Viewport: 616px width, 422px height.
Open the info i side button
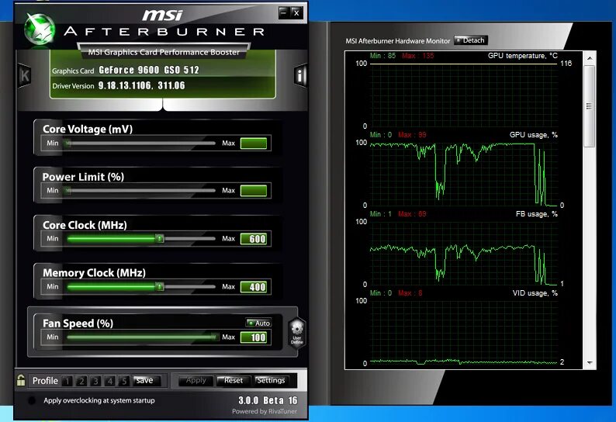(x=300, y=75)
